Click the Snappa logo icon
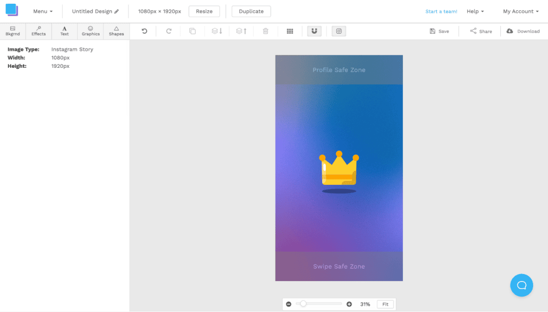The height and width of the screenshot is (312, 548). pos(12,10)
